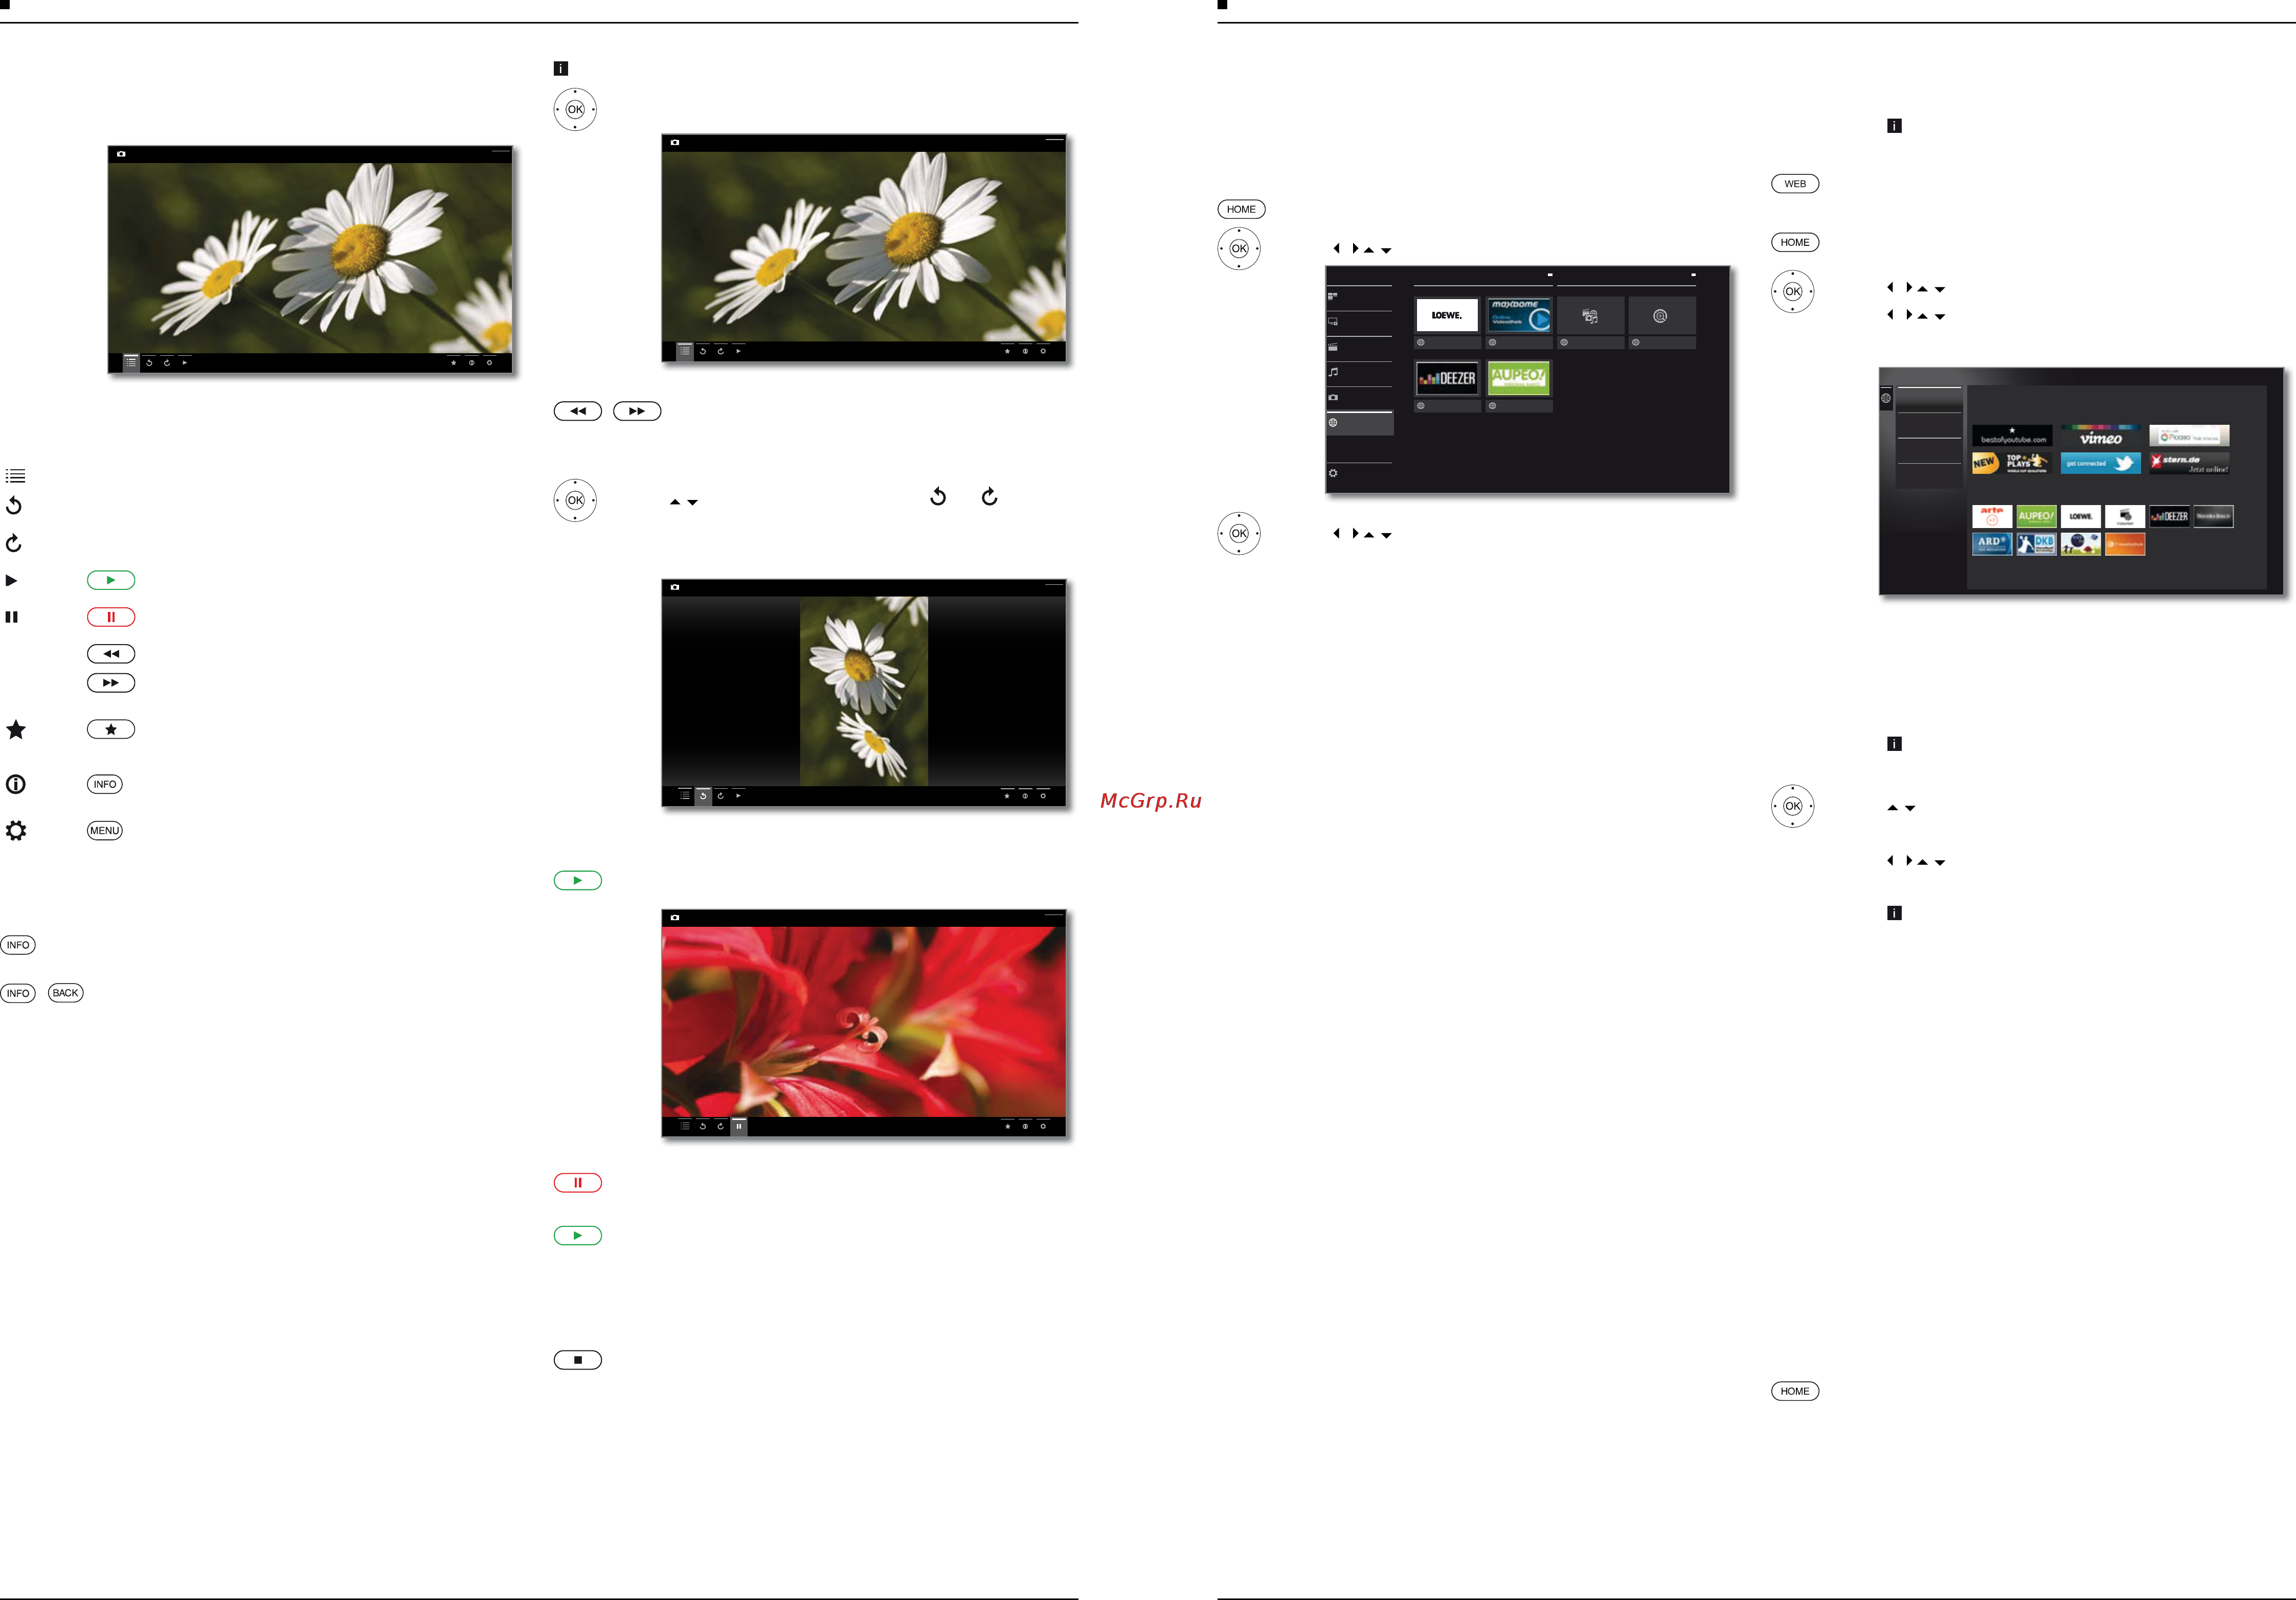Click the settings gear in home sidebar
Image resolution: width=2296 pixels, height=1600 pixels.
[x=1333, y=474]
